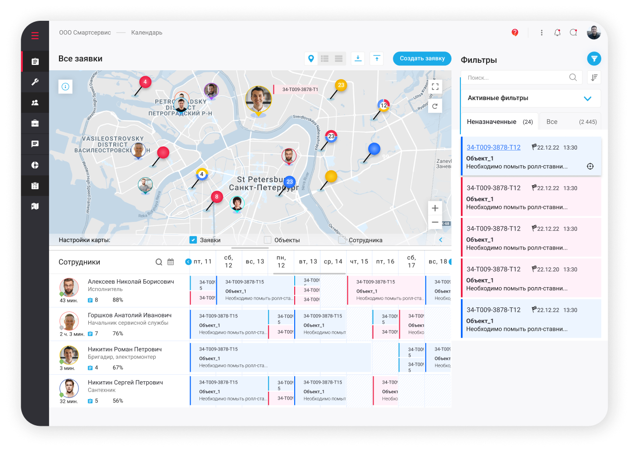This screenshot has height=451, width=633.
Task: Check the Сотрудника map checkbox
Action: [342, 240]
